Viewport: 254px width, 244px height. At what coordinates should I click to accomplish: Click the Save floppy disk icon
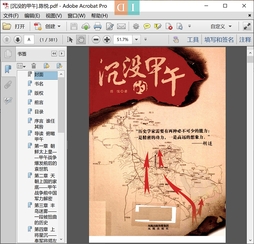tap(74, 26)
